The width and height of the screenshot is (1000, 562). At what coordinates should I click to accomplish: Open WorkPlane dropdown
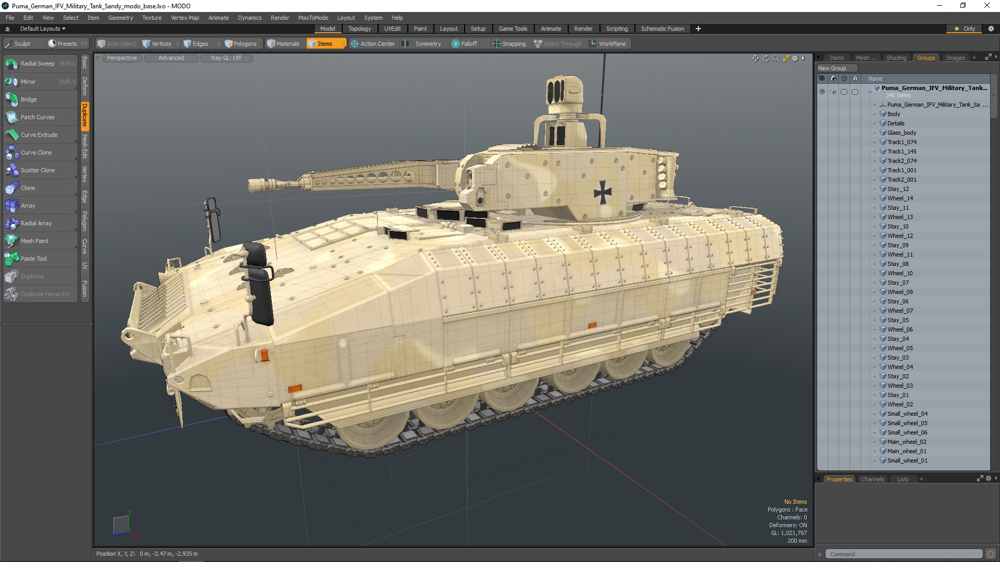pos(608,44)
